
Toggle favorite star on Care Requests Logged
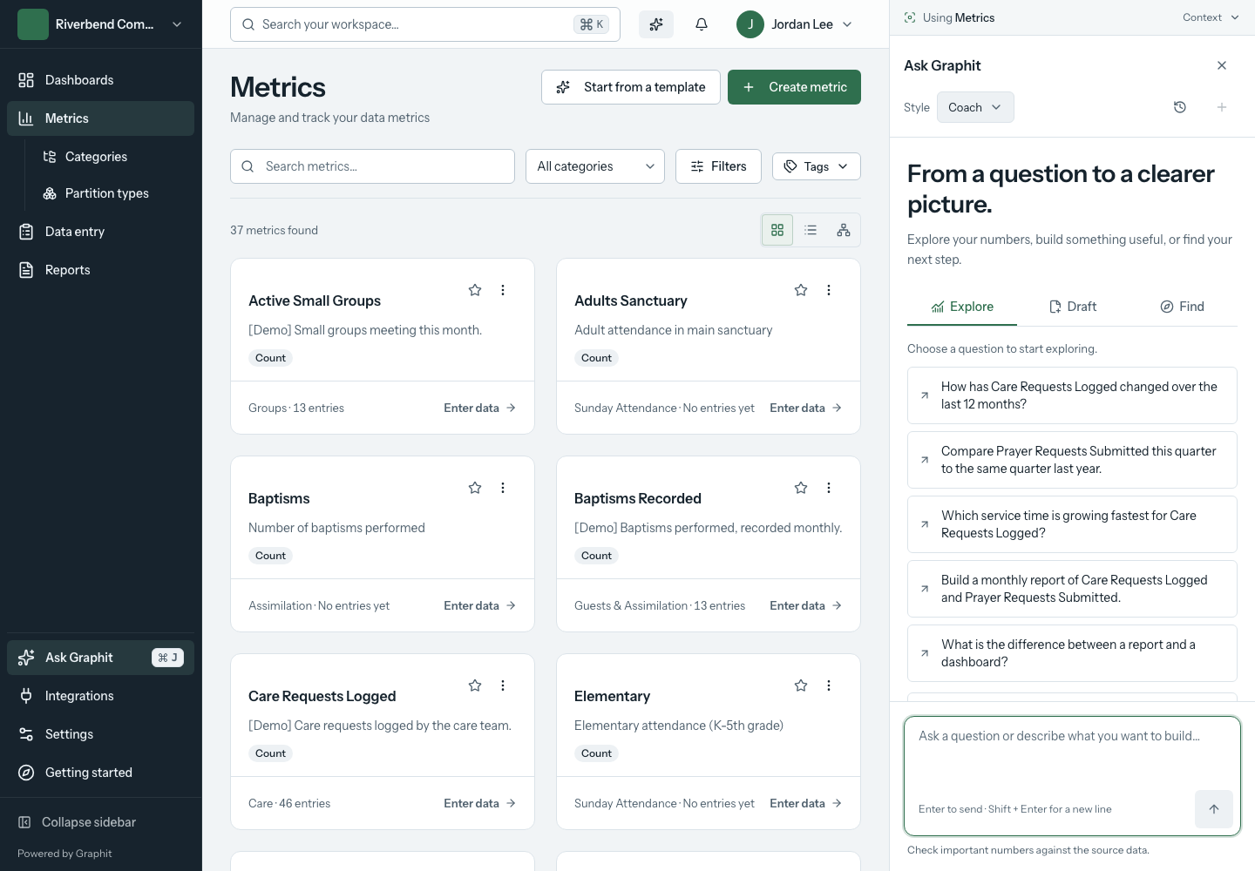[475, 685]
